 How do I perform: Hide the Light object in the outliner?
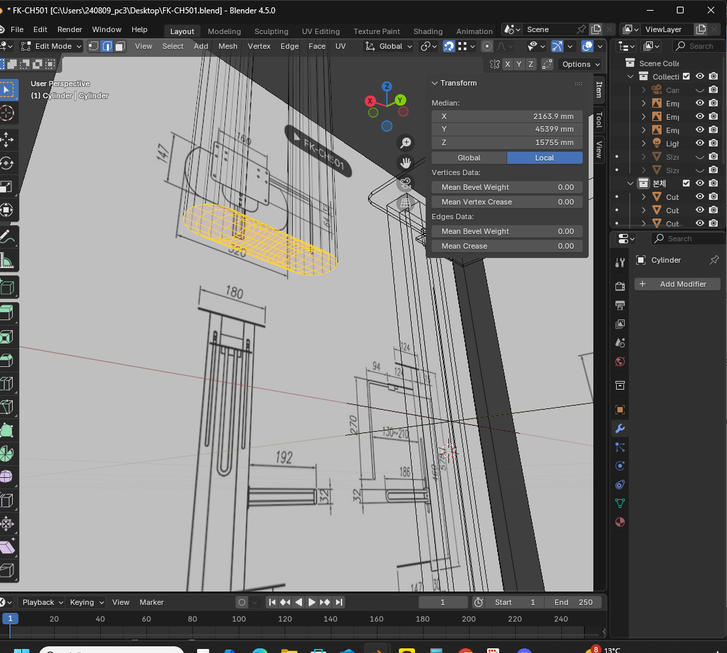point(700,143)
